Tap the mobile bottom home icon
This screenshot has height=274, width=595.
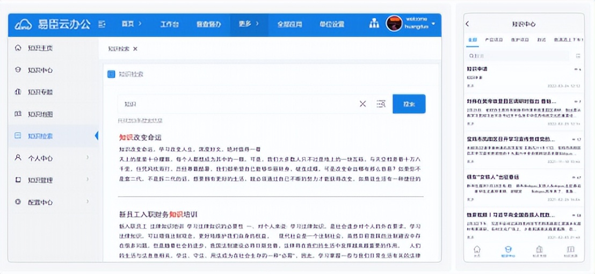[x=477, y=249]
